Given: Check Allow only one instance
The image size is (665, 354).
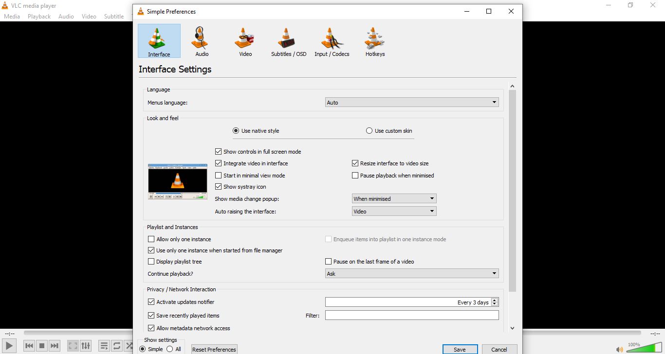Looking at the screenshot, I should click(180, 239).
